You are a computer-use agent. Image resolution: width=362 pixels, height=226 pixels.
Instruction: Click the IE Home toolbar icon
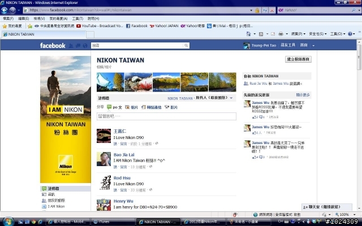pos(248,34)
